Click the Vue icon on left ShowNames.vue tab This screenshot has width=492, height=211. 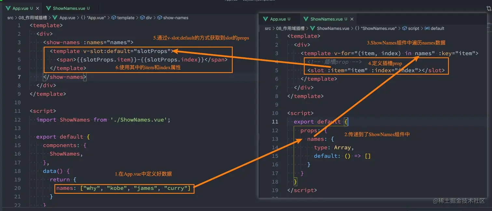(x=49, y=8)
